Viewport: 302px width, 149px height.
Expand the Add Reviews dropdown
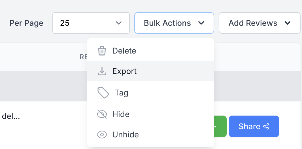[259, 23]
